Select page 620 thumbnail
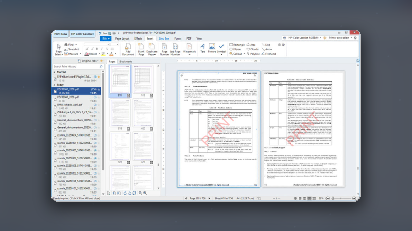 [143, 114]
